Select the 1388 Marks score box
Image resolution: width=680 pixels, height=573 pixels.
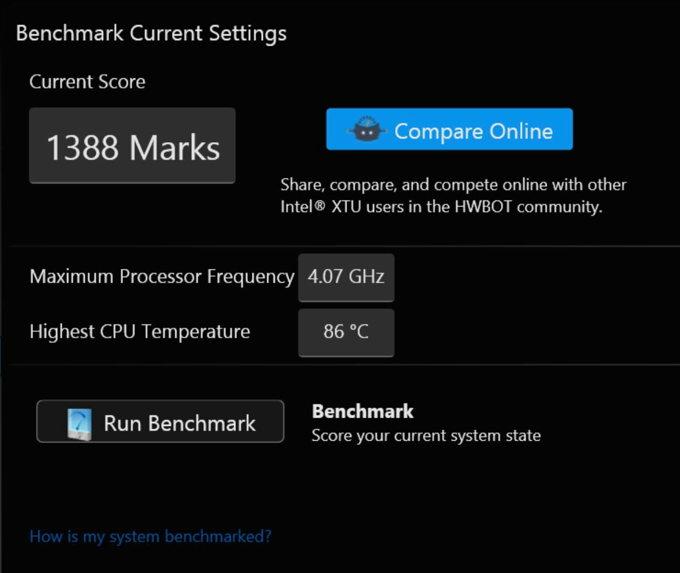coord(132,145)
